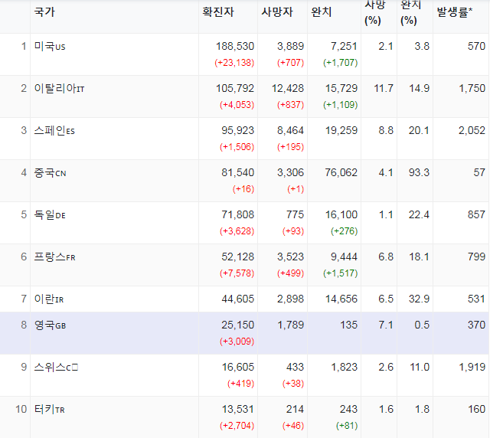Viewport: 490px width, 438px height.
Task: Select the highlighted 영국 GB row
Action: [x=245, y=333]
